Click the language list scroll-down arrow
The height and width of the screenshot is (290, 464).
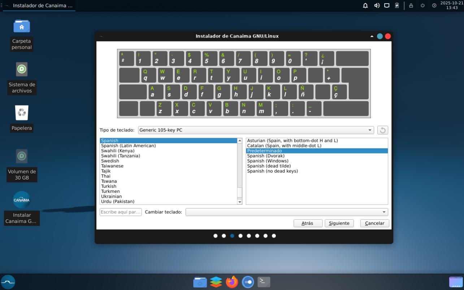240,202
